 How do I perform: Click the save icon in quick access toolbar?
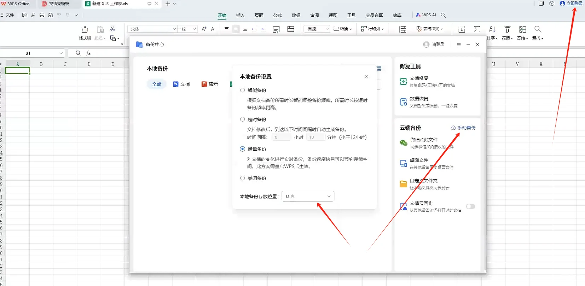[24, 15]
